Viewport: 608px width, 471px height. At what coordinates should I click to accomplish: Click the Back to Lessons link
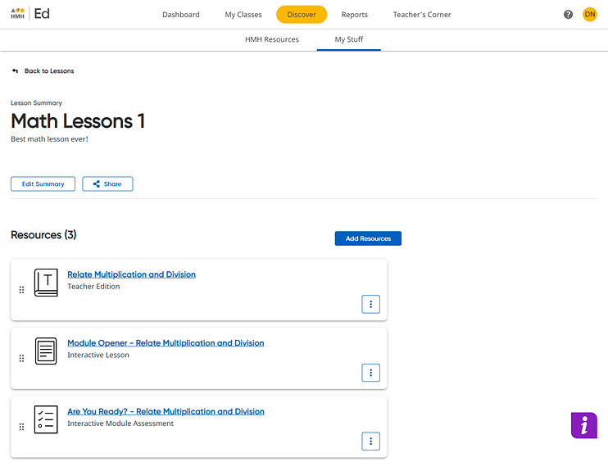coord(49,71)
